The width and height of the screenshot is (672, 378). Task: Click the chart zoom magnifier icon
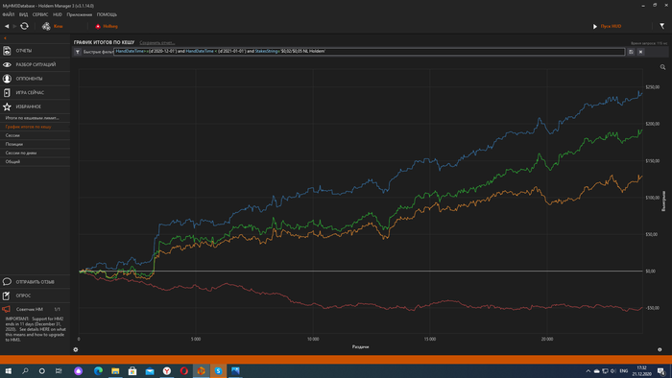[662, 67]
